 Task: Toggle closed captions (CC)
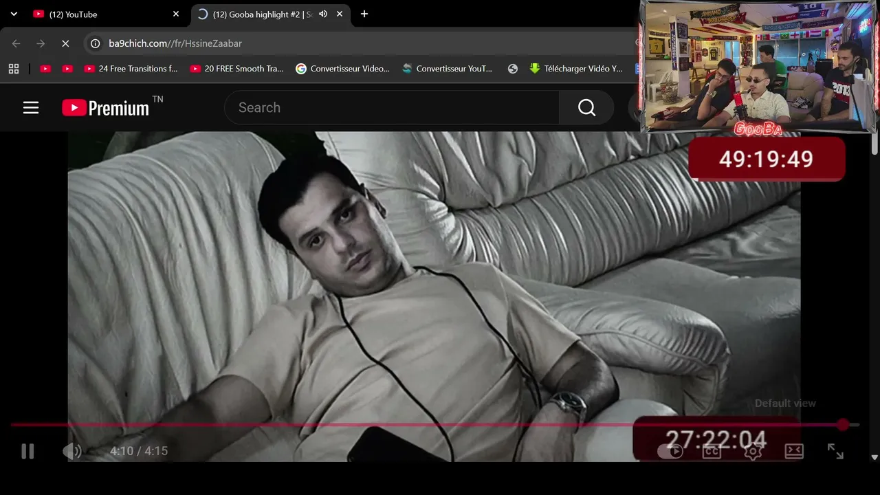(712, 451)
